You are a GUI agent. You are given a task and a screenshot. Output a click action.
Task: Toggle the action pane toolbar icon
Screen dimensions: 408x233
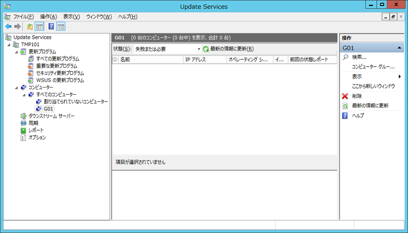(x=61, y=26)
